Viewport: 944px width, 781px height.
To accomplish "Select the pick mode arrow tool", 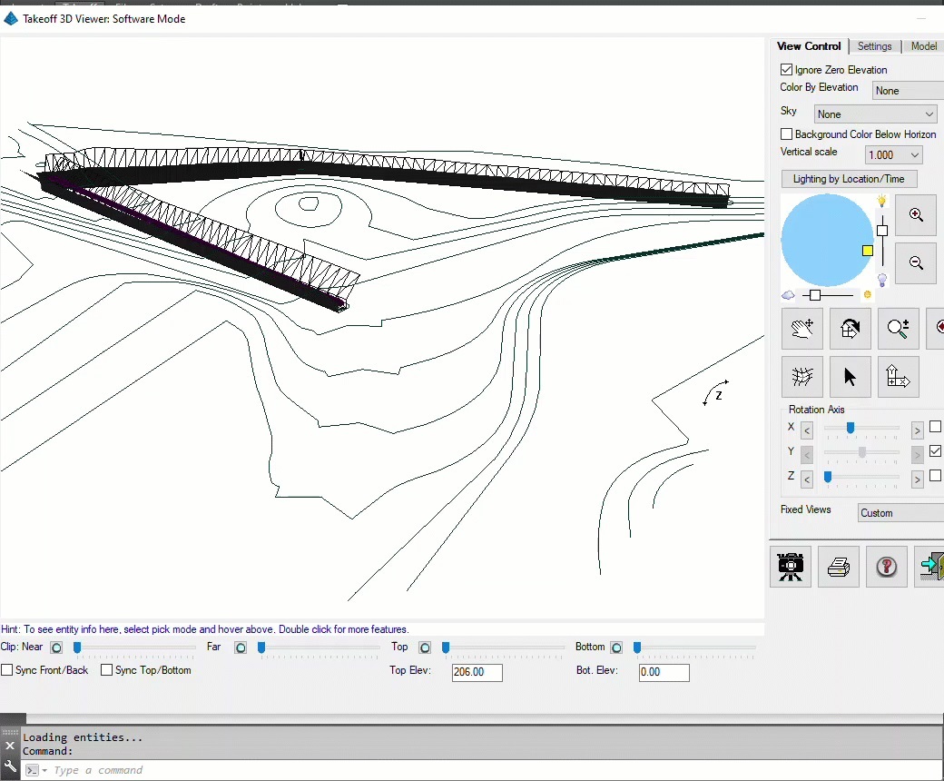I will [x=851, y=377].
